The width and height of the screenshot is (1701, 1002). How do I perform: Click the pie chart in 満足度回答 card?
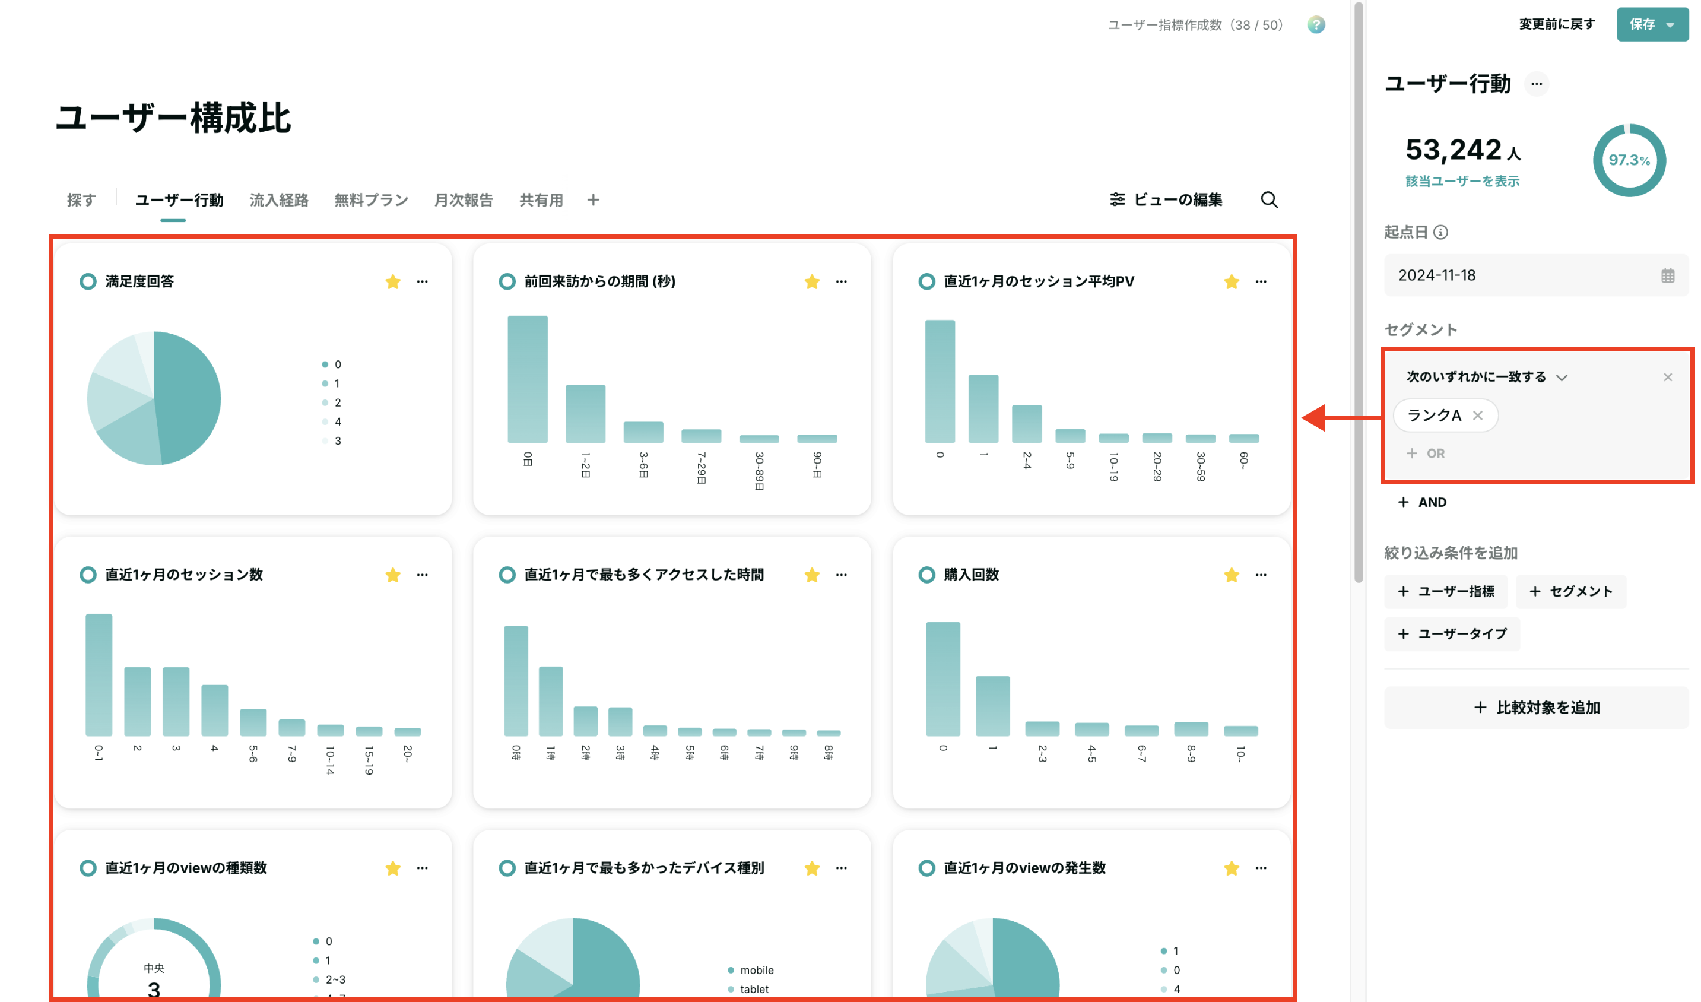coord(154,398)
